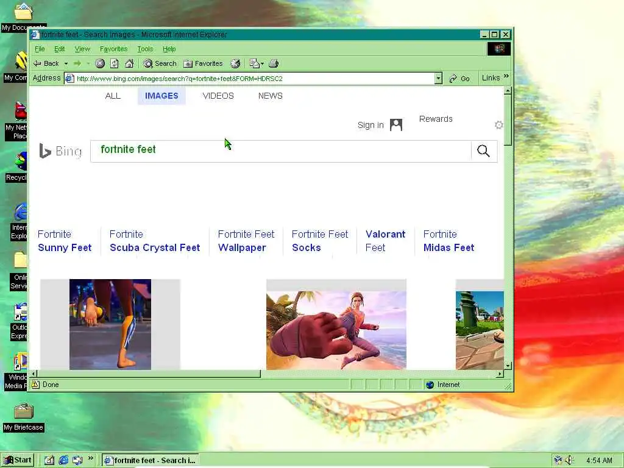
Task: Click the Mail icon in the toolbar
Action: pyautogui.click(x=254, y=63)
